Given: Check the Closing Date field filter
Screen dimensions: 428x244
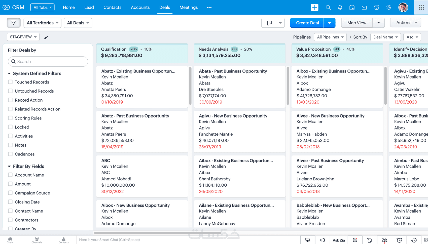Looking at the screenshot, I should coord(10,202).
